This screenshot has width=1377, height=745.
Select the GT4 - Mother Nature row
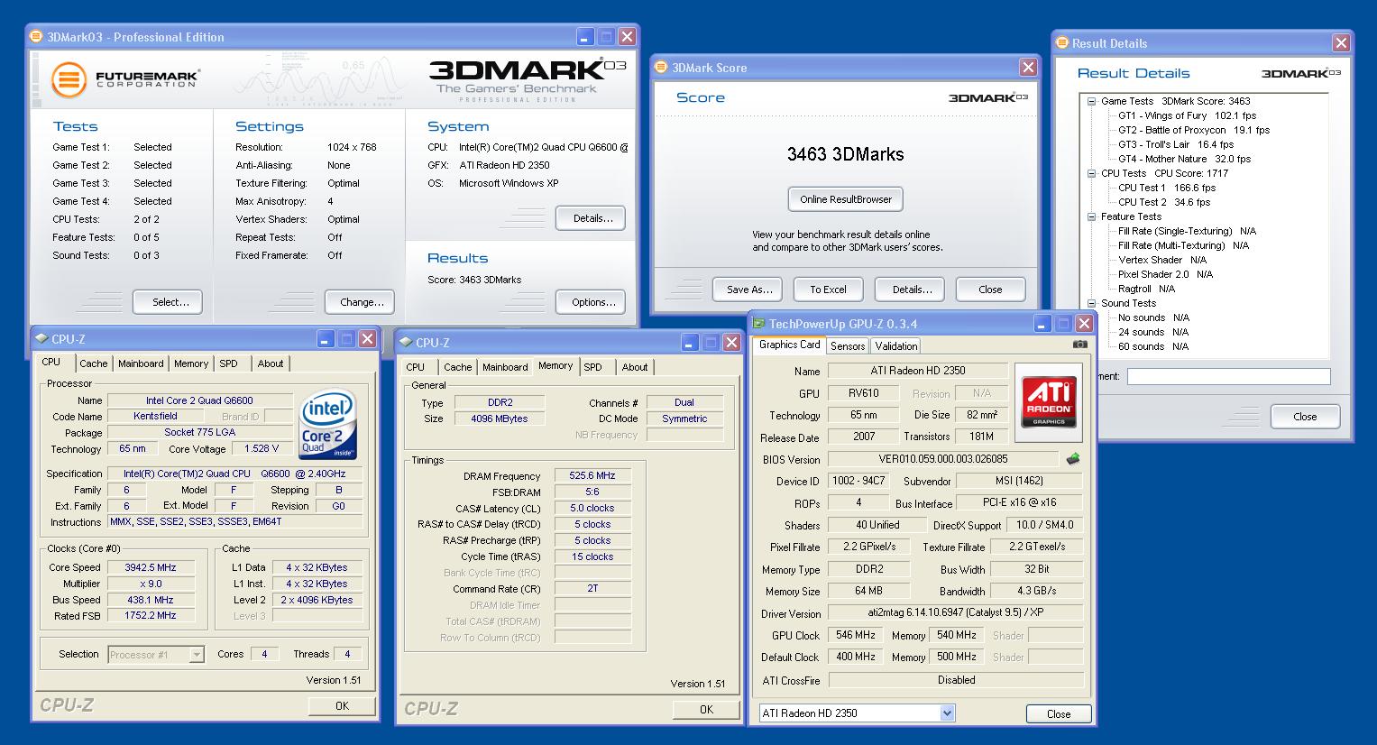coord(1185,159)
